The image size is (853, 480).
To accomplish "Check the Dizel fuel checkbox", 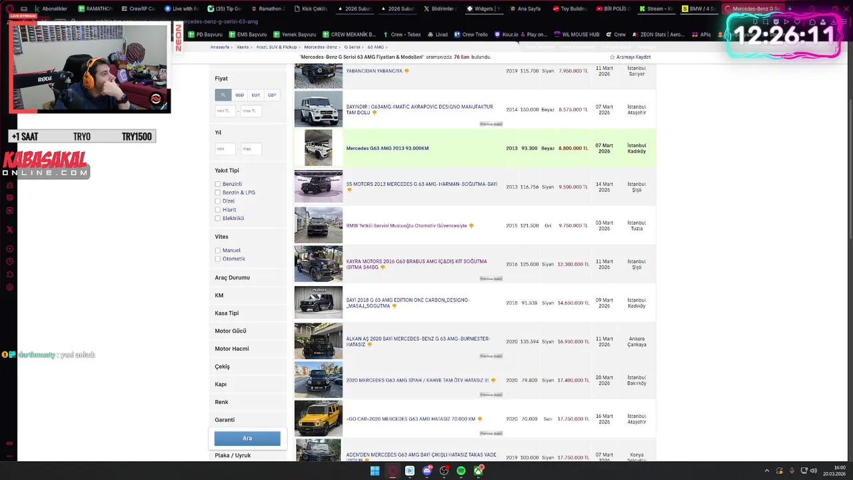I will pyautogui.click(x=217, y=201).
